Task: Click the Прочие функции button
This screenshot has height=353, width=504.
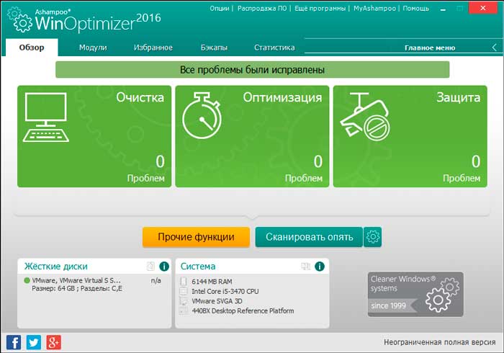Action: pos(196,237)
